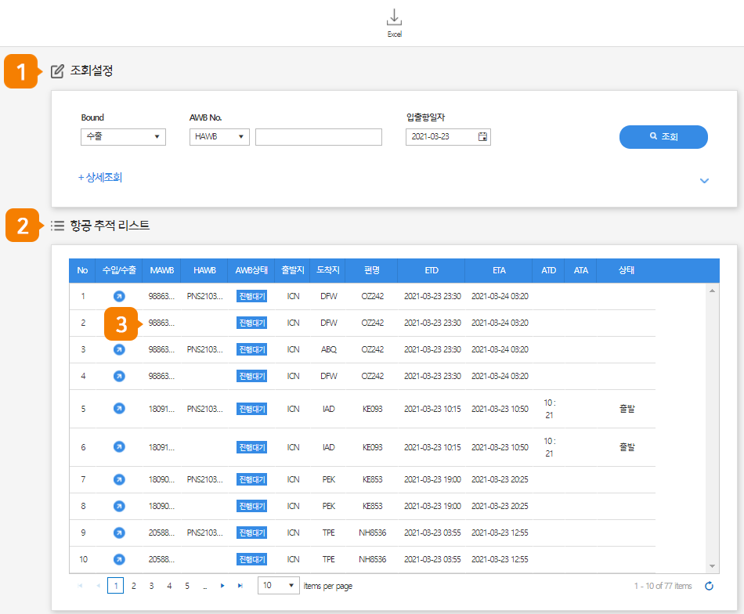This screenshot has height=614, width=744.
Task: Select ETA 2021-03-23 12:55 in row No 10
Action: (x=500, y=559)
